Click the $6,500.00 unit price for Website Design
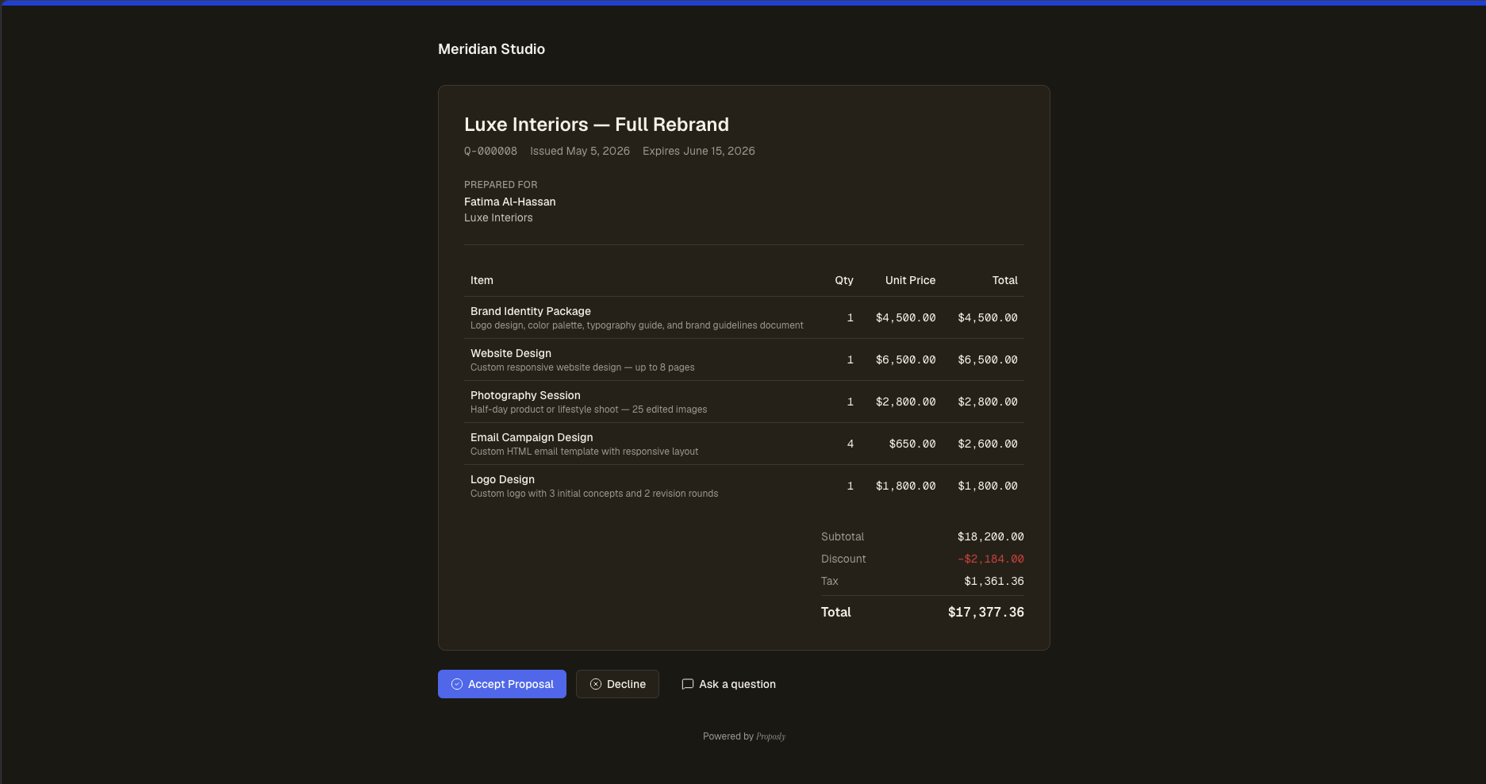This screenshot has height=784, width=1486. (905, 359)
